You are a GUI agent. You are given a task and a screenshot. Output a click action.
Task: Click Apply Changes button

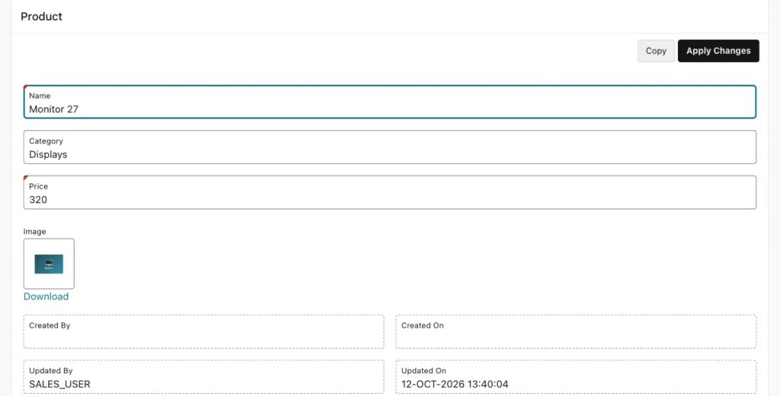coord(718,51)
